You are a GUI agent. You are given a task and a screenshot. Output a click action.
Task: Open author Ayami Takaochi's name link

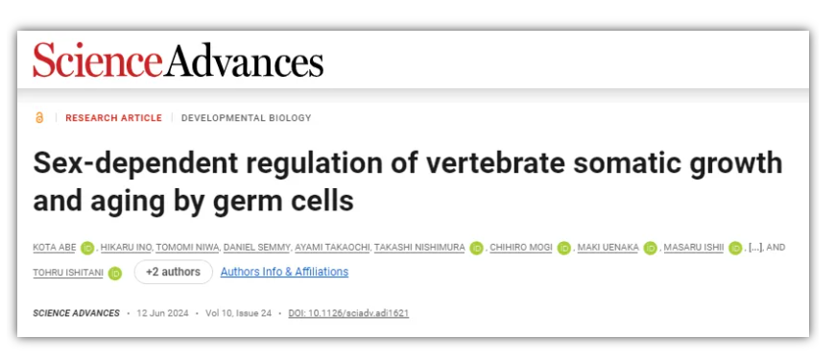[332, 248]
